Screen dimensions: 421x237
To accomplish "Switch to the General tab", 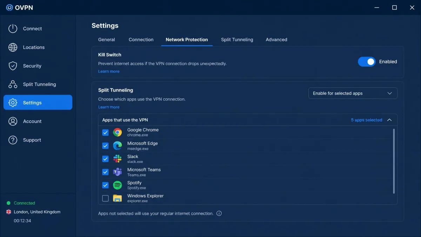I will click(107, 40).
